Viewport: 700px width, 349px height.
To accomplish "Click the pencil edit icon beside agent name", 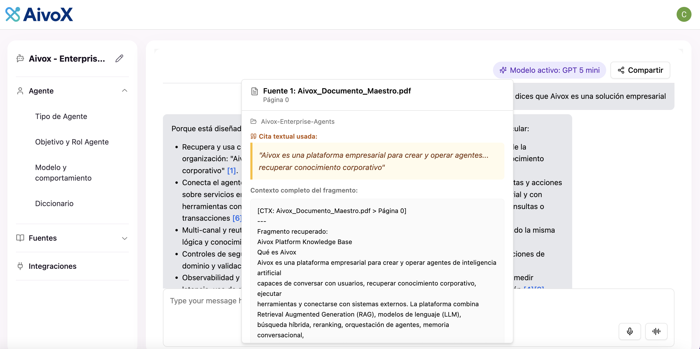I will 119,58.
